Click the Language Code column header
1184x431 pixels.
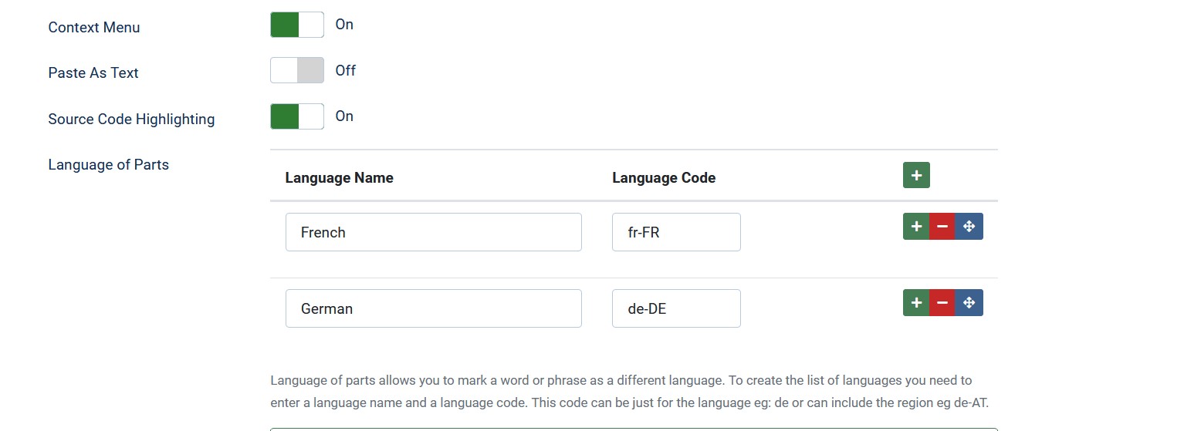[x=664, y=178]
